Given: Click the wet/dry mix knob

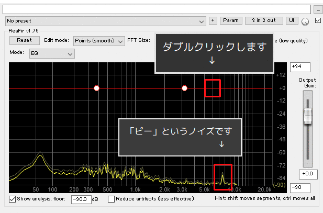Looking at the screenshot, I should coord(306,21).
